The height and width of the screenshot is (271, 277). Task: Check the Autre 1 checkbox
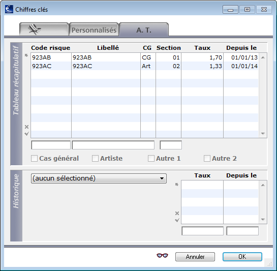[151, 159]
